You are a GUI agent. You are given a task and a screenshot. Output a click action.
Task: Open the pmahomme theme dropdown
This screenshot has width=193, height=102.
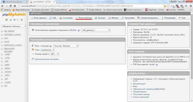[48, 50]
